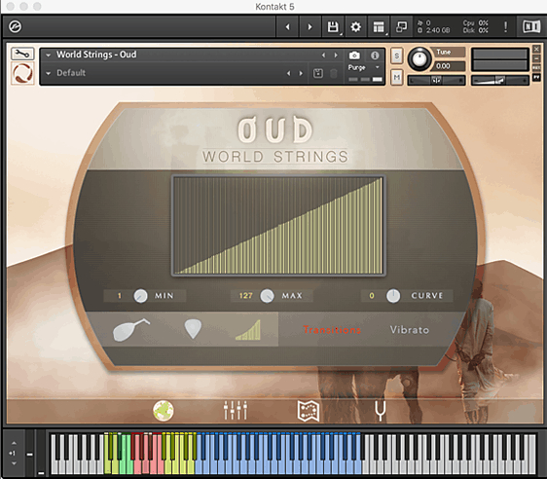Click the MAX value field showing 127
547x479 pixels.
click(245, 296)
